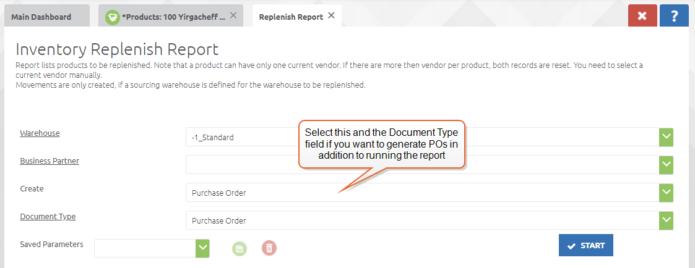Expand the Create dropdown arrow

point(666,193)
